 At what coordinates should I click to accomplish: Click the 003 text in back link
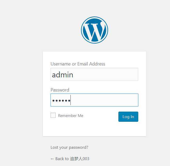tap(86, 159)
